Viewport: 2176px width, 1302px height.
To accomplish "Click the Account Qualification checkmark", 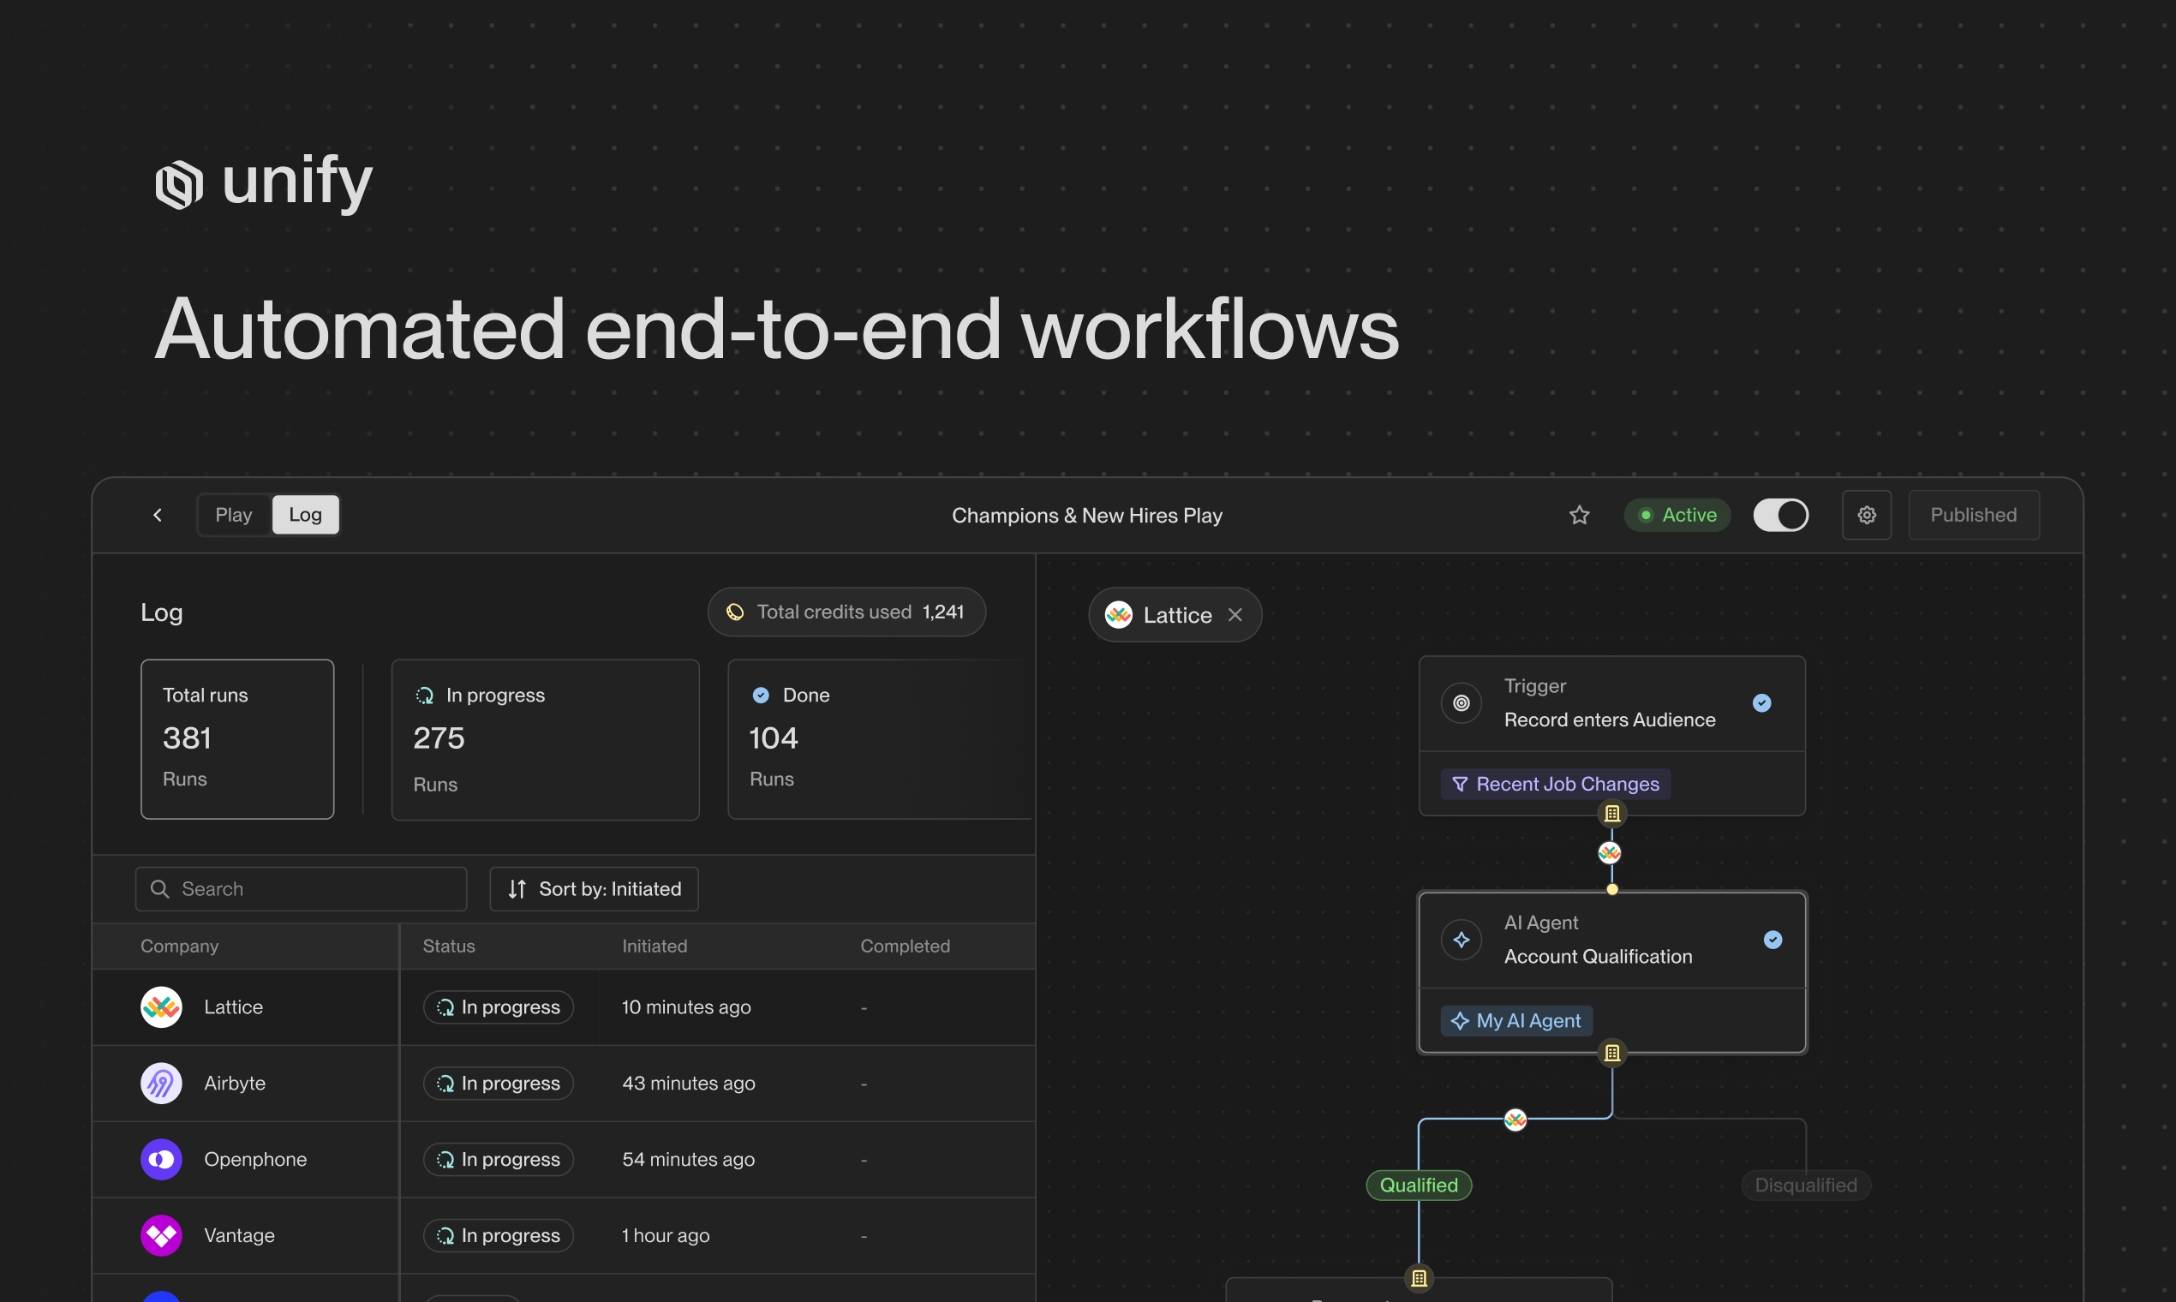I will click(1772, 940).
